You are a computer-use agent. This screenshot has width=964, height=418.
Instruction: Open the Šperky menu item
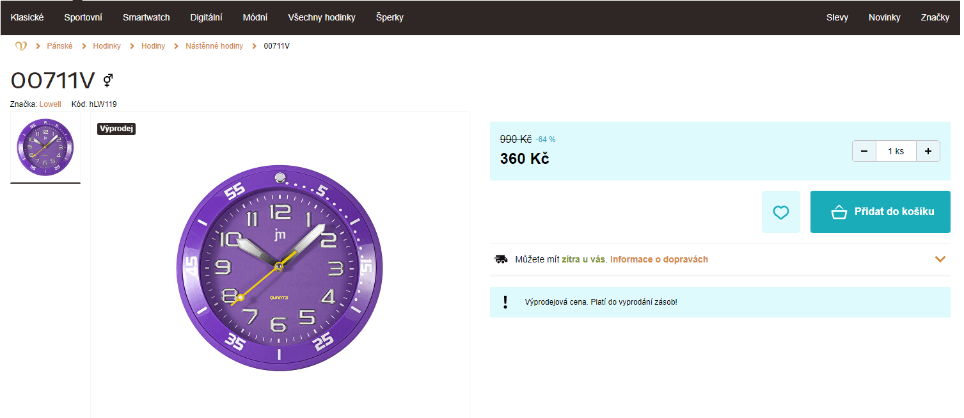tap(390, 17)
